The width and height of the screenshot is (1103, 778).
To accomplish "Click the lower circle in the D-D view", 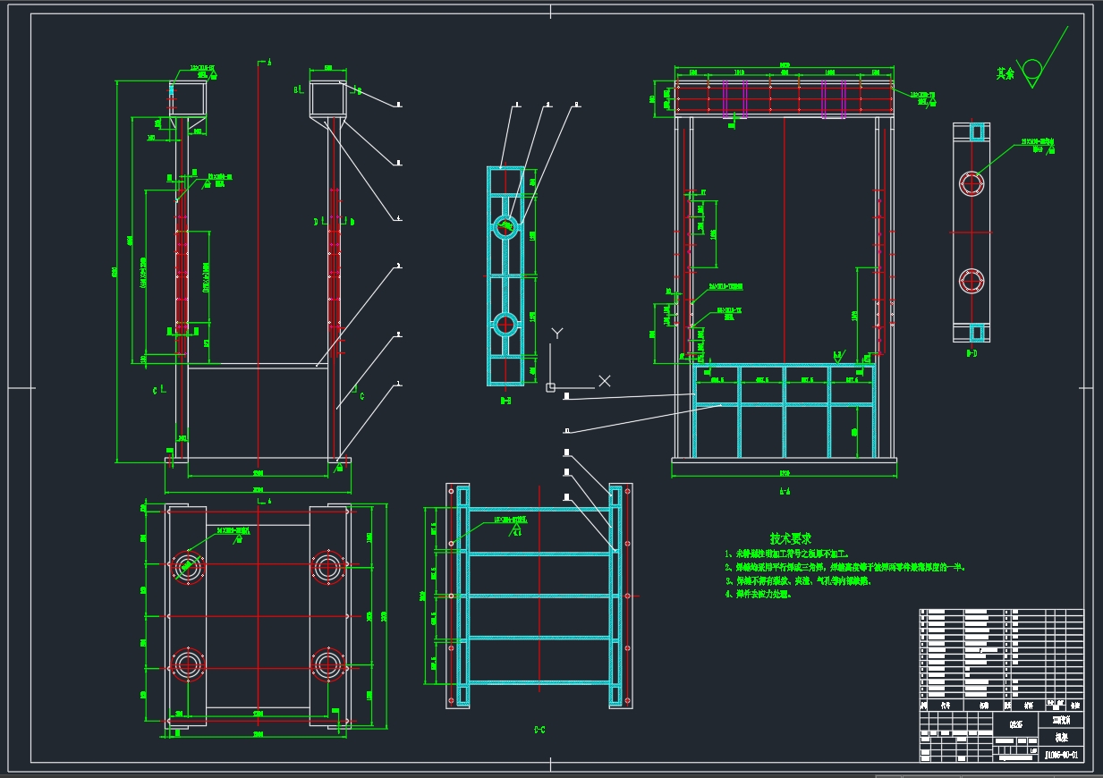I will tap(971, 281).
